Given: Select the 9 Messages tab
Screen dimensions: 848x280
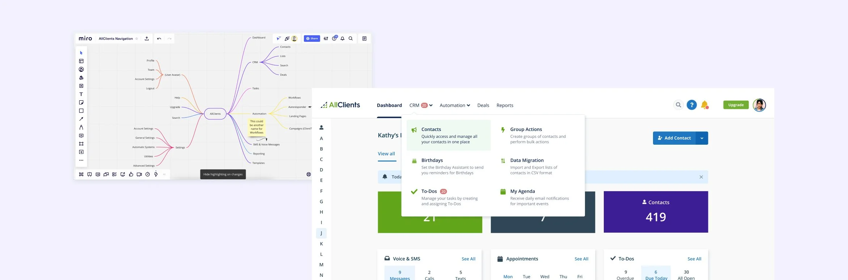Looking at the screenshot, I should point(400,274).
